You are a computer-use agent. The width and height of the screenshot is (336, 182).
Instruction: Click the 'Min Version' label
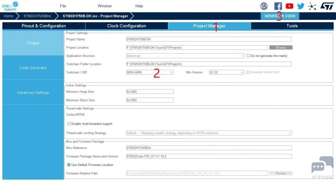click(194, 72)
